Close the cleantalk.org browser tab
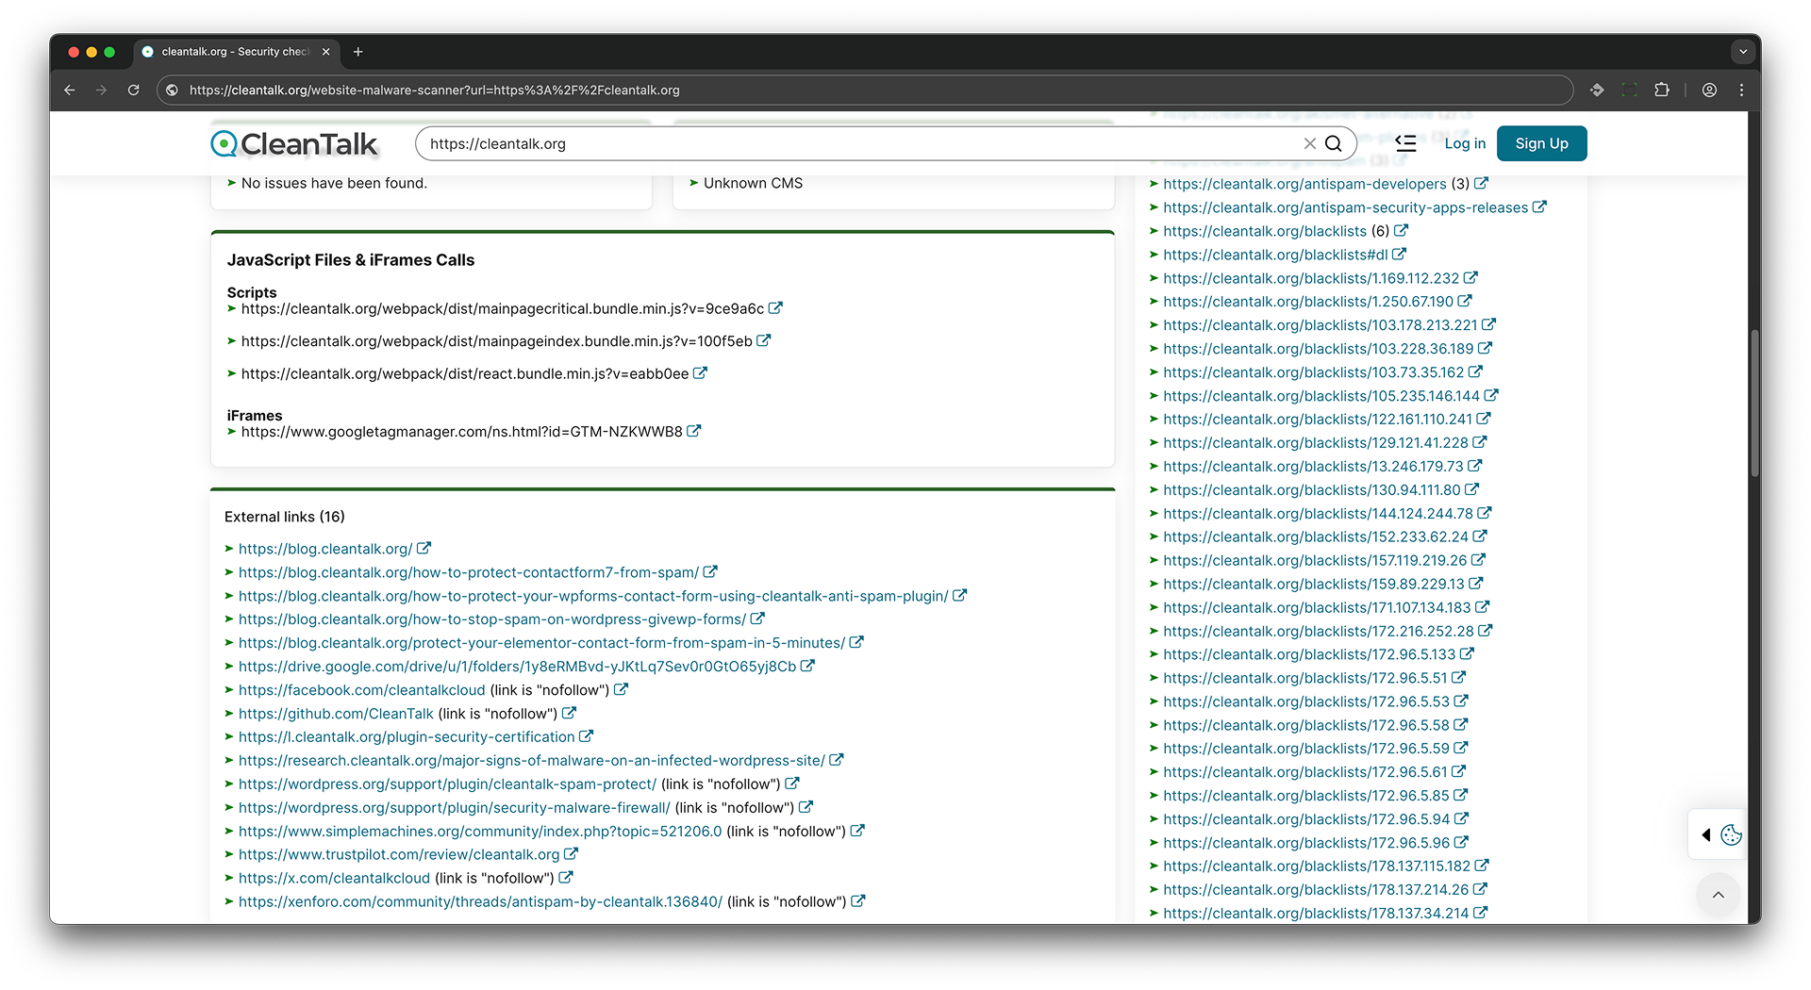1811x990 pixels. tap(325, 52)
